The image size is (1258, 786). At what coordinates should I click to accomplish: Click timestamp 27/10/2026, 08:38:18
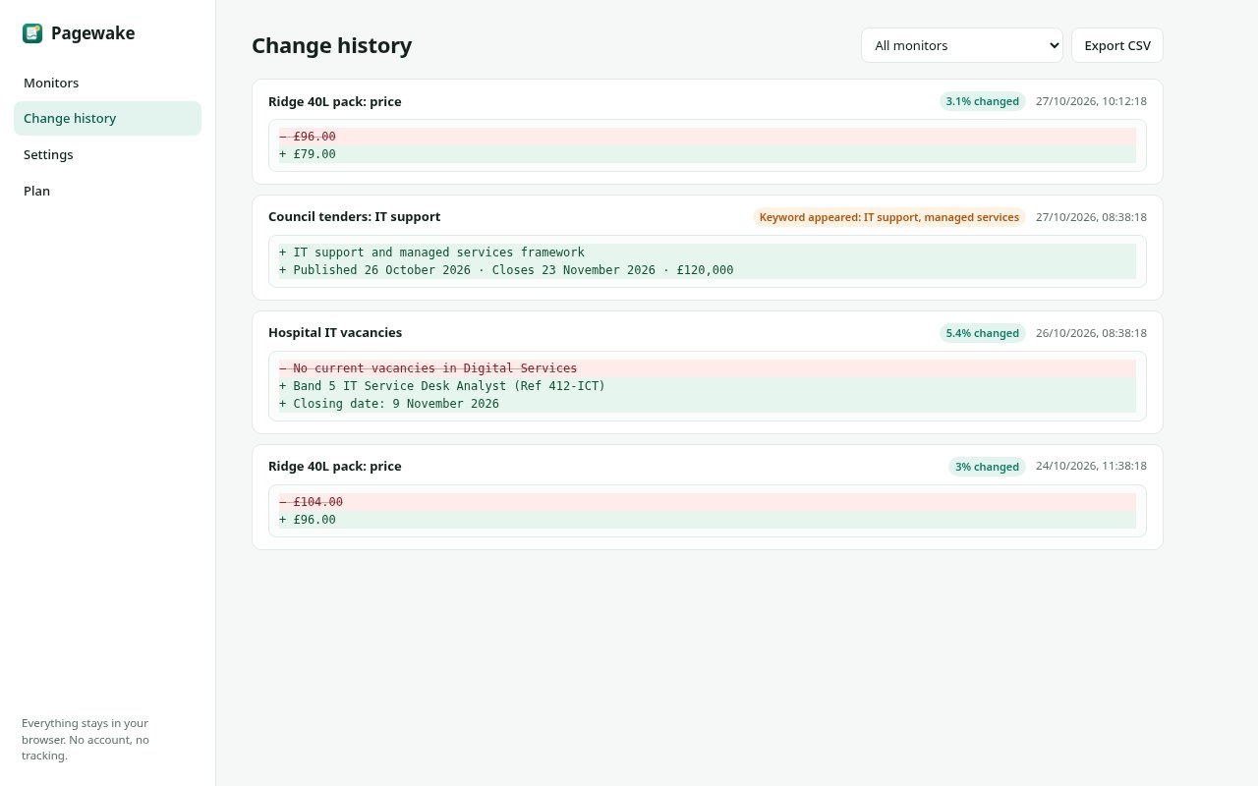point(1091,217)
